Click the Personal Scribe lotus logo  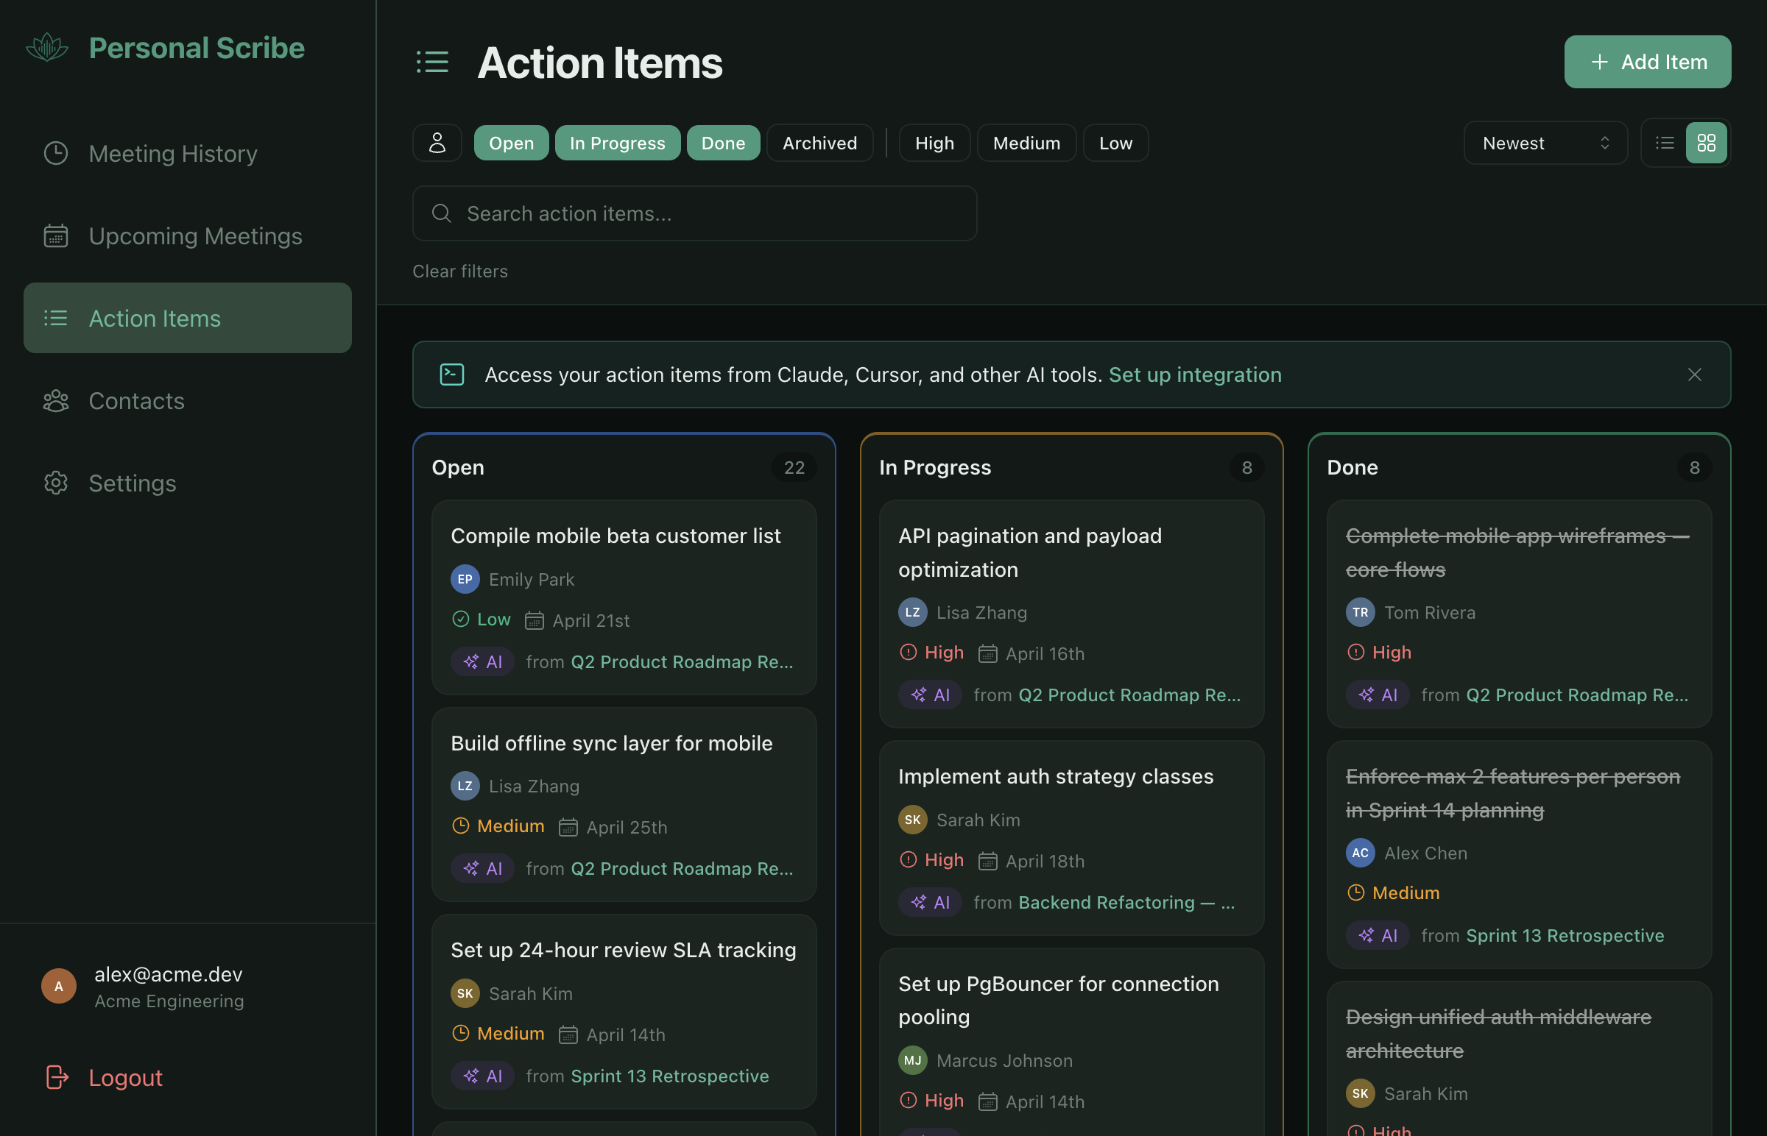pyautogui.click(x=47, y=48)
